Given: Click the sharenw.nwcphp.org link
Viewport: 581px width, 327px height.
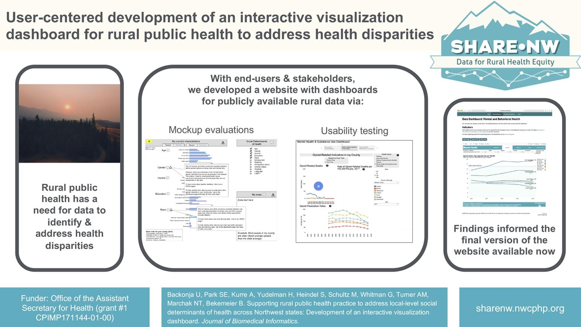Looking at the screenshot, I should (520, 309).
